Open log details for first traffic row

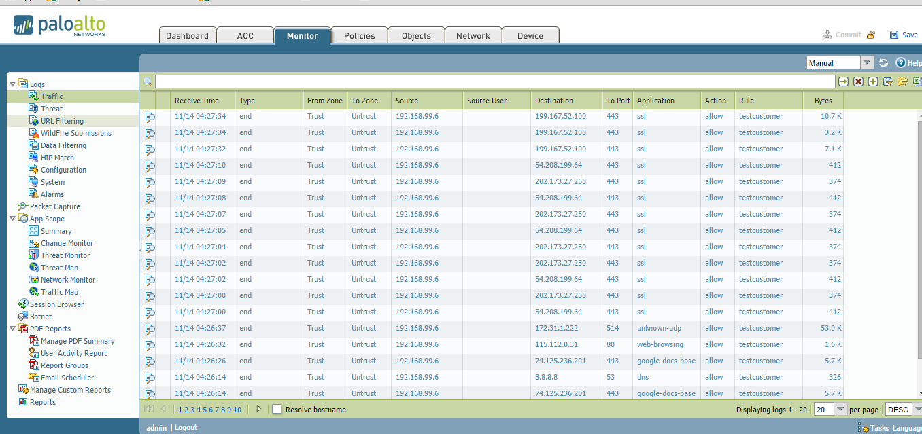point(150,117)
